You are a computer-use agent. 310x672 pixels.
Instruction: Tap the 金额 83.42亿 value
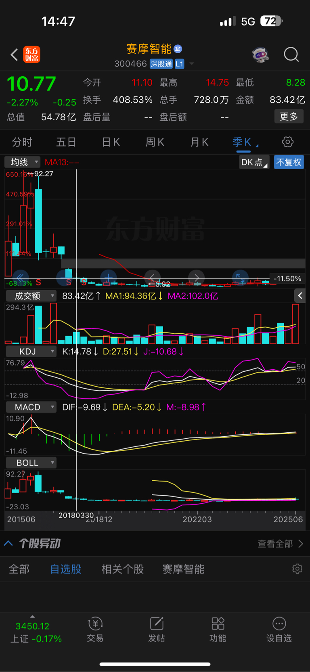287,100
